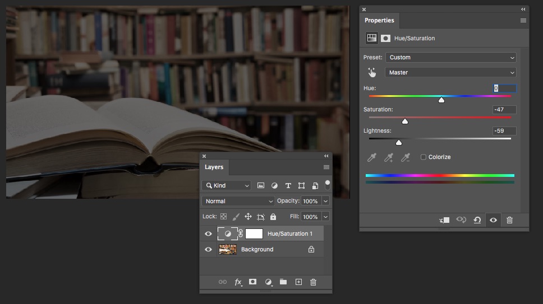This screenshot has height=304, width=543.
Task: Add a layer mask in Layers panel
Action: [x=252, y=282]
